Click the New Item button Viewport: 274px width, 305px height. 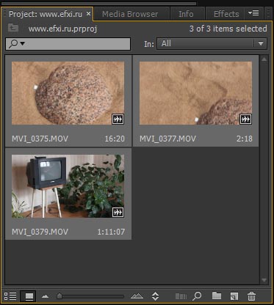(234, 296)
